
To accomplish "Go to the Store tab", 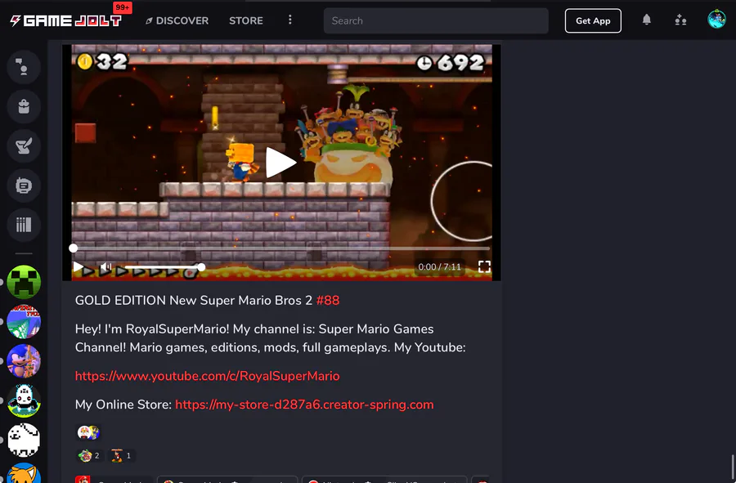I will click(x=246, y=20).
